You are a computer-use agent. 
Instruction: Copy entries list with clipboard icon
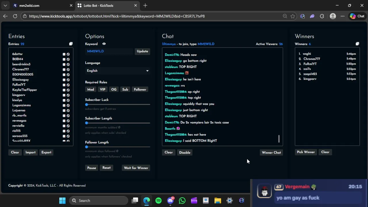[x=71, y=44]
